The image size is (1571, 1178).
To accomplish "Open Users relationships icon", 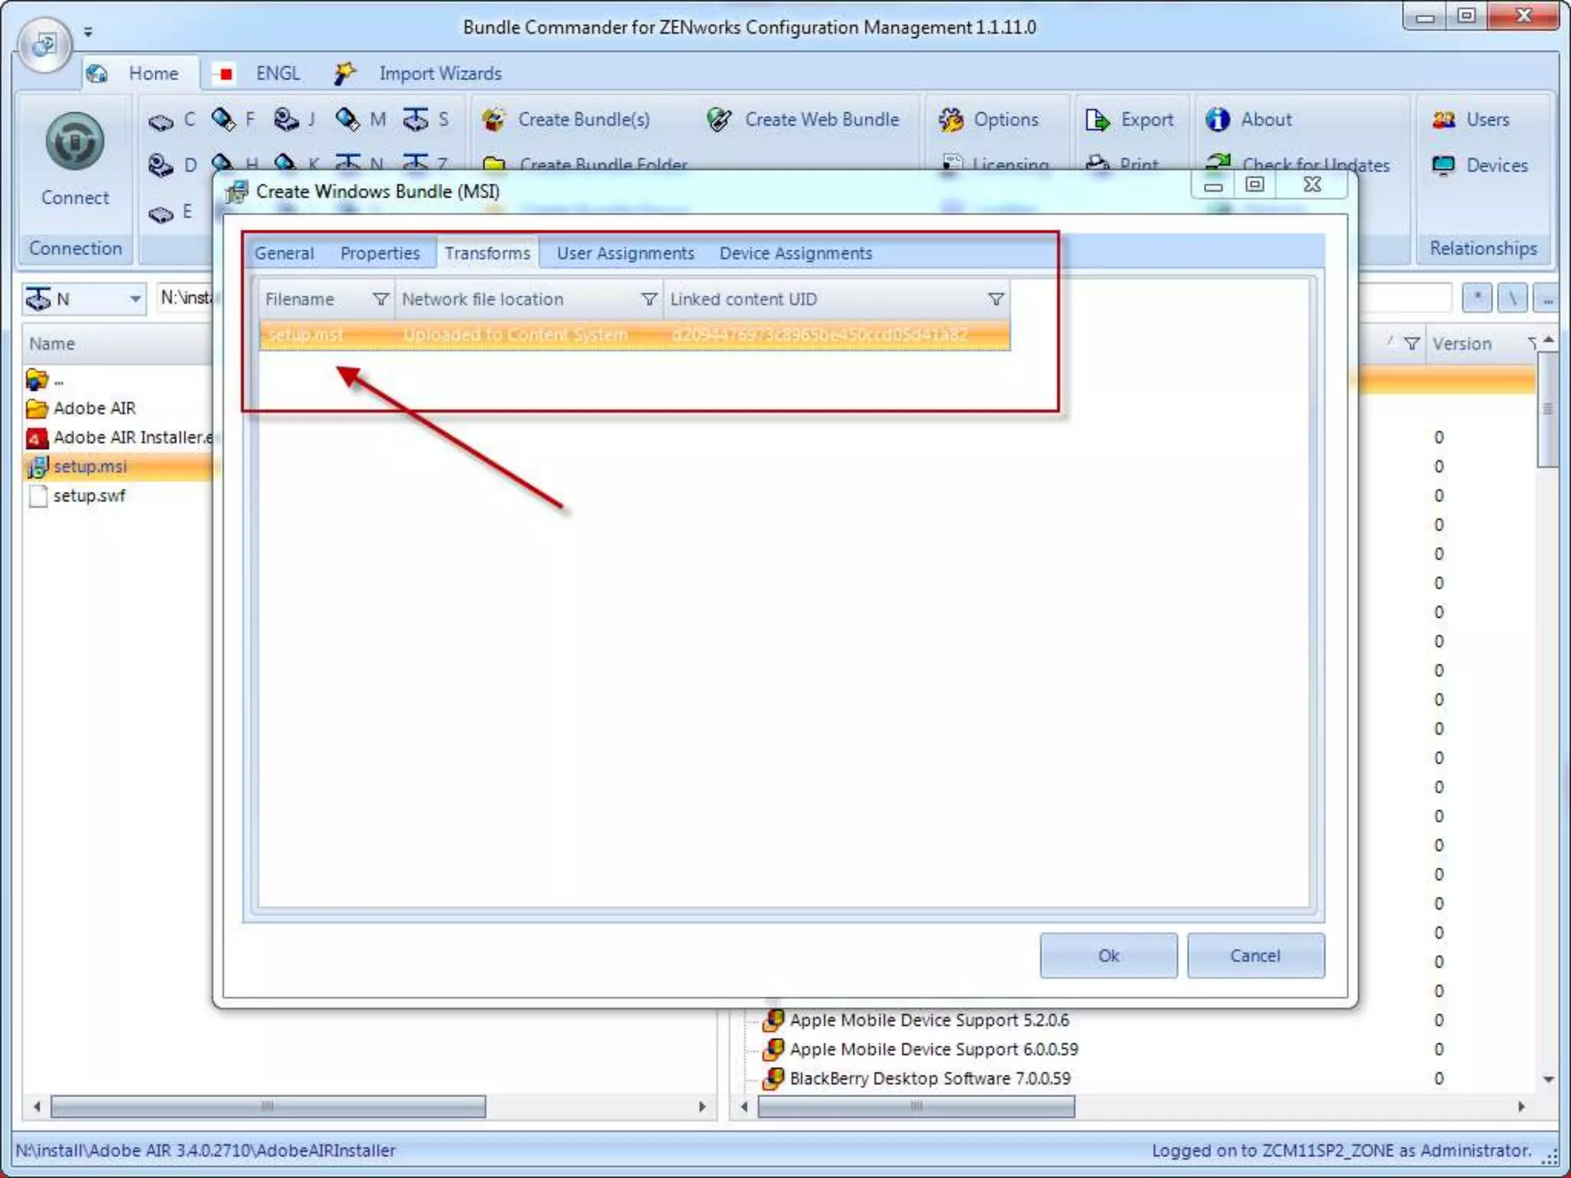I will pyautogui.click(x=1444, y=120).
